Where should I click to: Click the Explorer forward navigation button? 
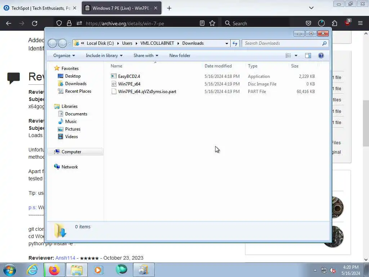coord(62,43)
